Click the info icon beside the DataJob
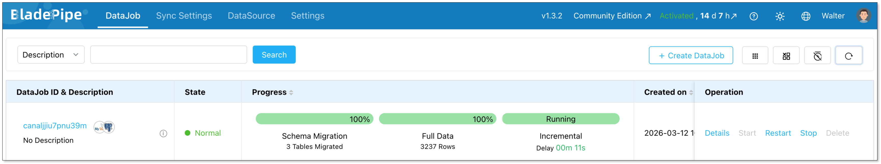Screen dimensions: 881x164 tap(163, 134)
